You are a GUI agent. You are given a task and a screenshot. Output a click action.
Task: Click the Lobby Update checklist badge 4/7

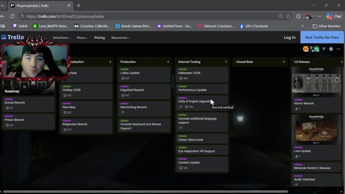coord(126,78)
